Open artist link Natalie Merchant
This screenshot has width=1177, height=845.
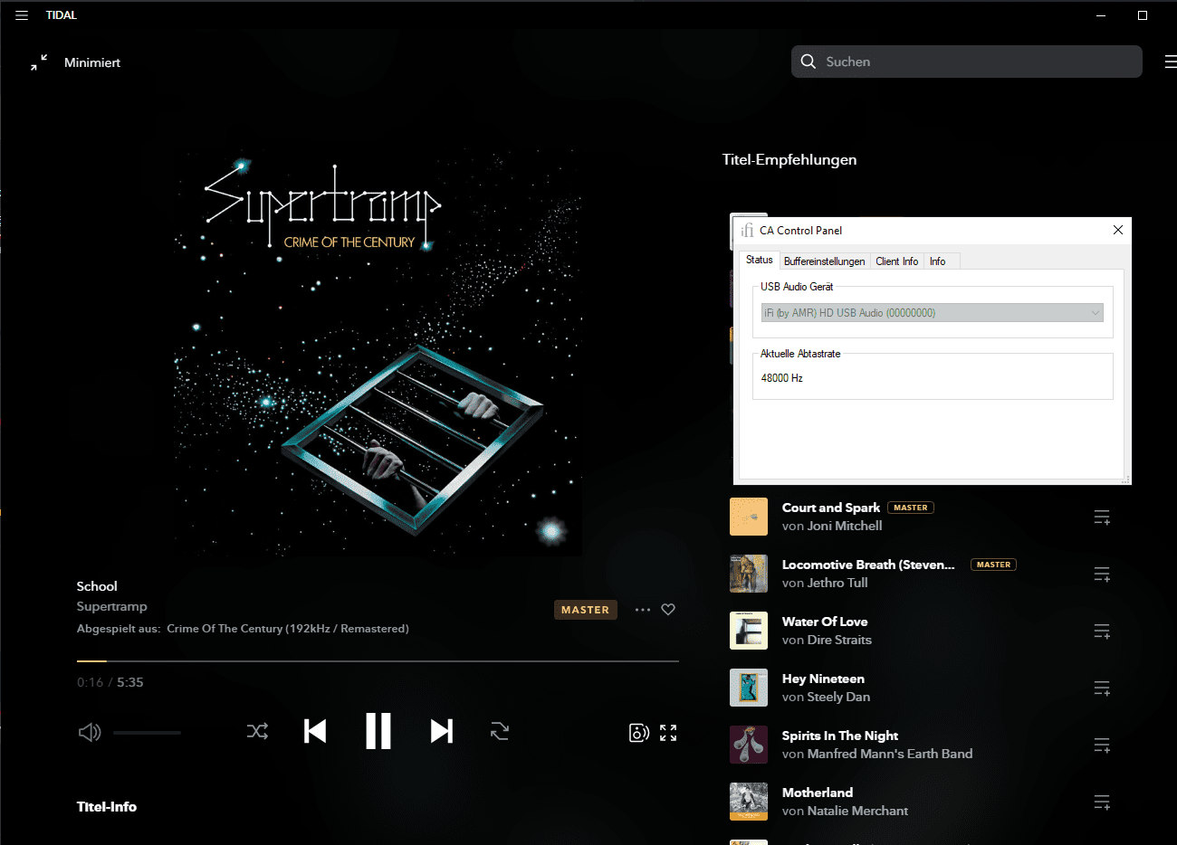857,811
